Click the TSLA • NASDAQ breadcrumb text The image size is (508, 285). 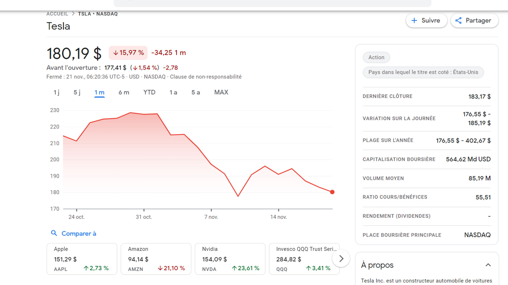(98, 14)
